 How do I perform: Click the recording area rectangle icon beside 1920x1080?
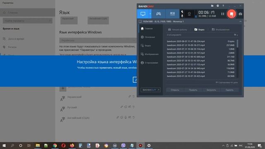coord(140,22)
